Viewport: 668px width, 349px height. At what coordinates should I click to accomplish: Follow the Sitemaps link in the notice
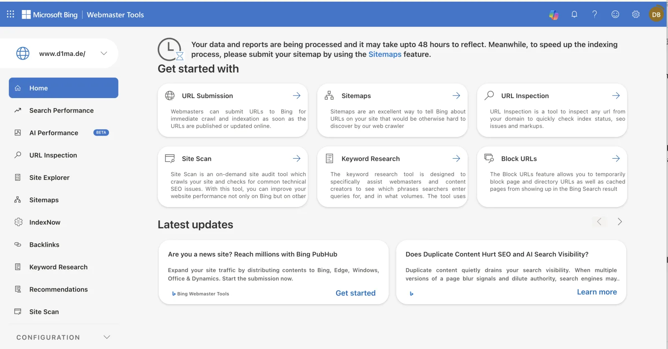(385, 54)
